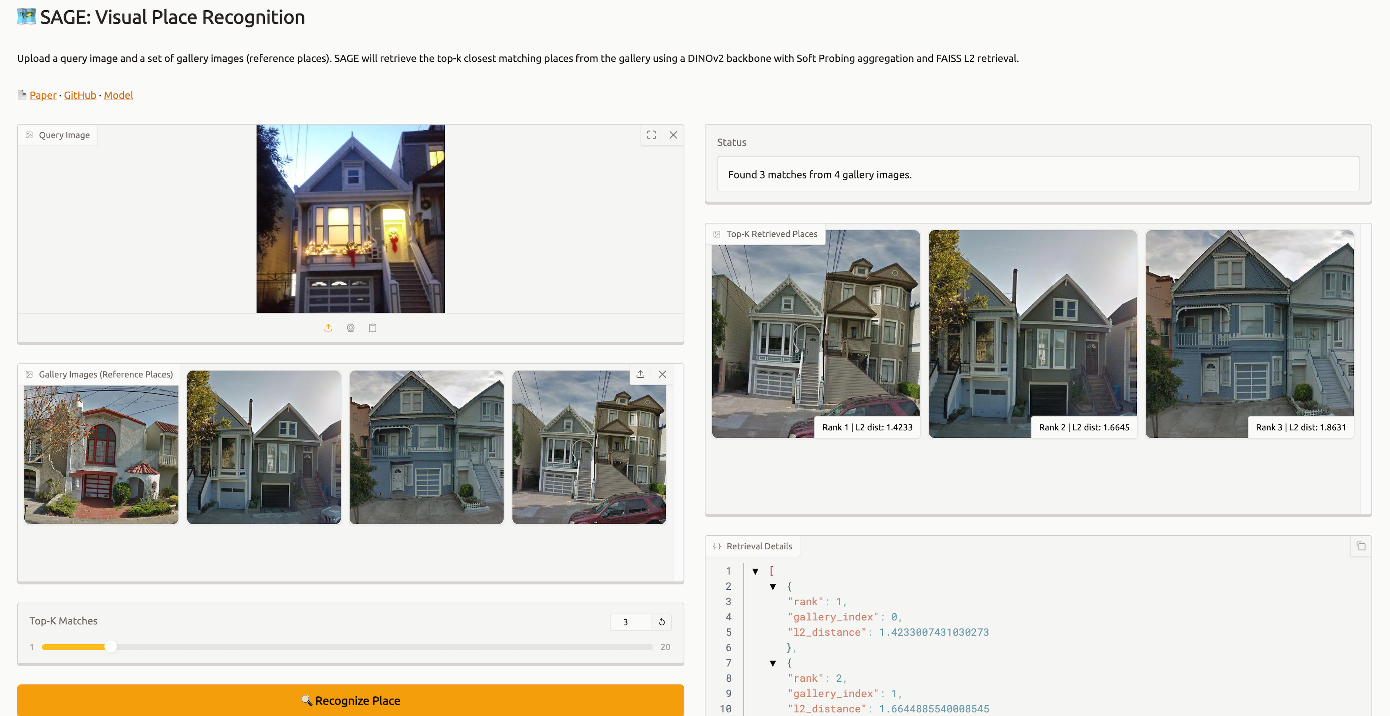The height and width of the screenshot is (716, 1390).
Task: Select the webcam capture icon below the Query Image
Action: [350, 328]
